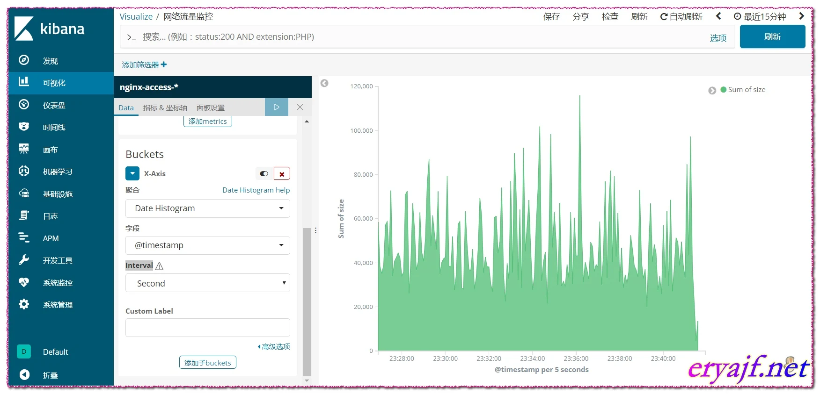Click the 添加子buckets button
This screenshot has width=820, height=394.
(207, 362)
